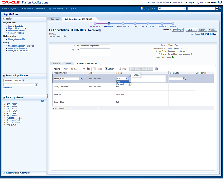Open the table View menu
Image resolution: width=223 pixels, height=179 pixels.
67,69
